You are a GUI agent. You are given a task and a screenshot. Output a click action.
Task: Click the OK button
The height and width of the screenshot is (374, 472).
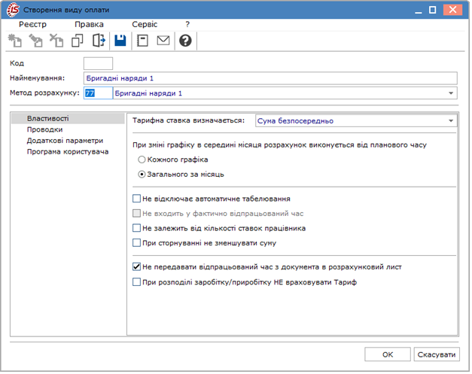pos(389,356)
